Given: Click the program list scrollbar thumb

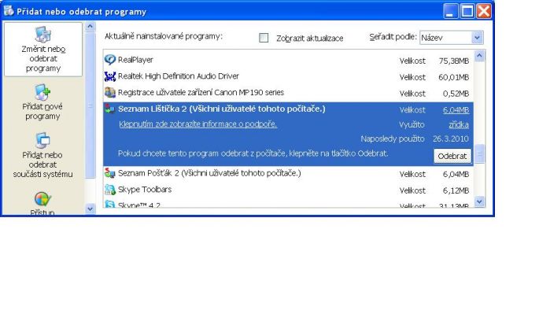Looking at the screenshot, I should 479,154.
